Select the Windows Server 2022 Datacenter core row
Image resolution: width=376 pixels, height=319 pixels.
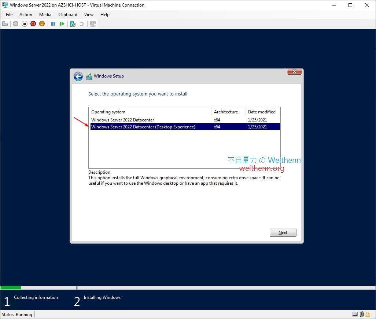[x=185, y=120]
